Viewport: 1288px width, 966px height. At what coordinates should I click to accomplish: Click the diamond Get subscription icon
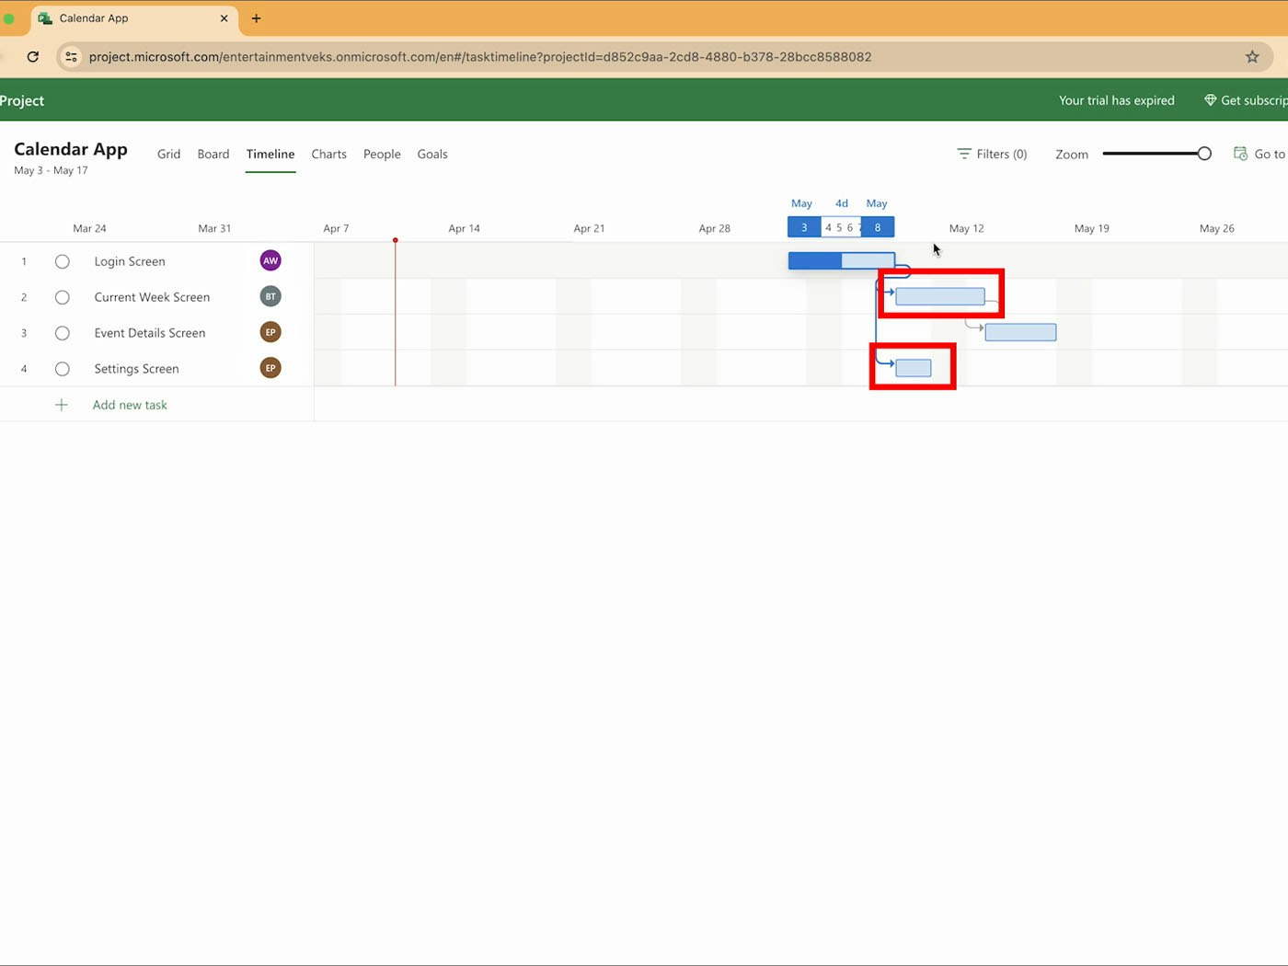coord(1210,100)
